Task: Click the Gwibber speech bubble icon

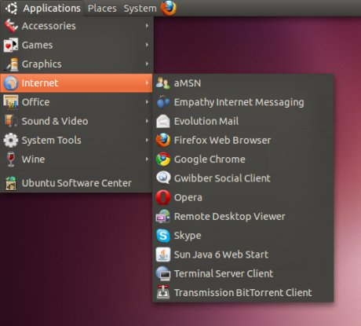Action: tap(163, 178)
